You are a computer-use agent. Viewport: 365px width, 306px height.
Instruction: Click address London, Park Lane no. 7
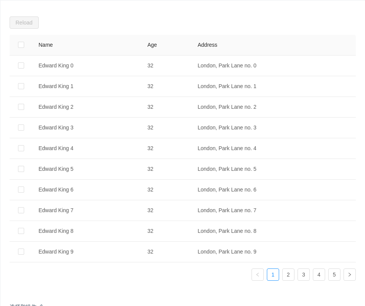(x=227, y=210)
